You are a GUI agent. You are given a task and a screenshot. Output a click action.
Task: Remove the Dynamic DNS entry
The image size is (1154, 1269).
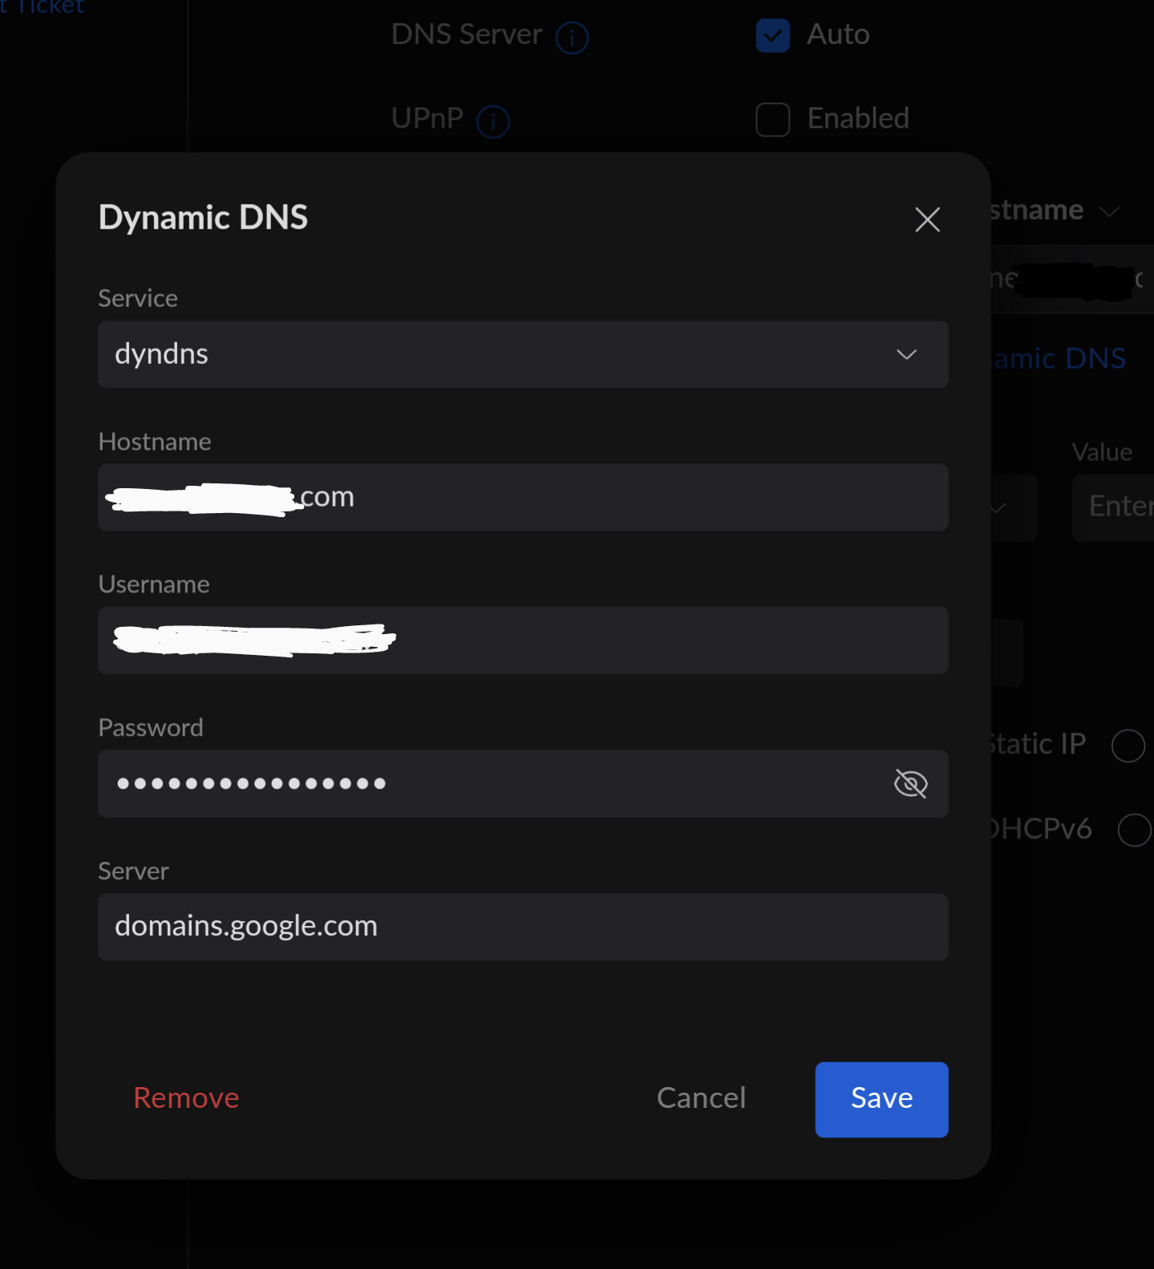pyautogui.click(x=186, y=1097)
